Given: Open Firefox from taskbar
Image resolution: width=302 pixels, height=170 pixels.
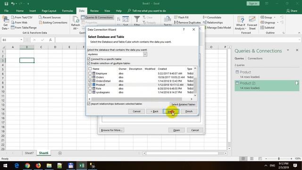Looking at the screenshot, I should [38, 166].
